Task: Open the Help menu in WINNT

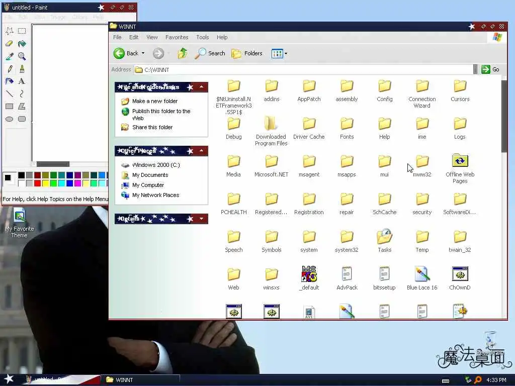Action: 222,37
